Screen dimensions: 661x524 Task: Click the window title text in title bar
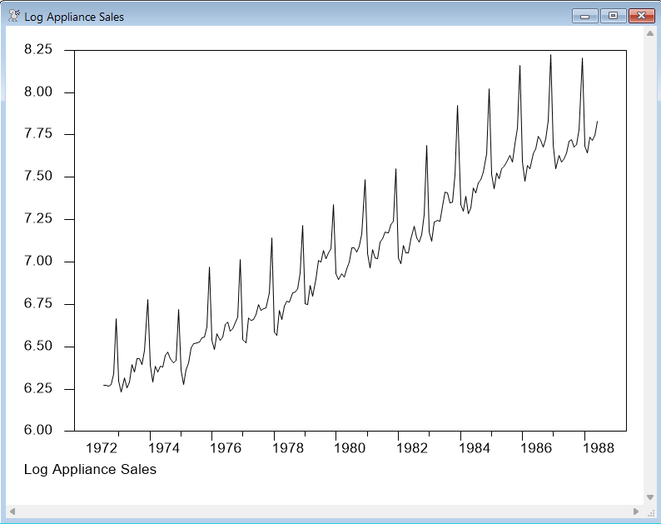(x=74, y=17)
